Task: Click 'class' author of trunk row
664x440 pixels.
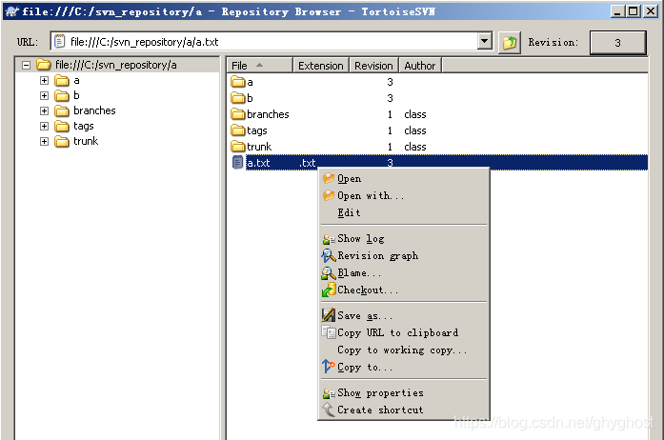Action: pos(415,147)
